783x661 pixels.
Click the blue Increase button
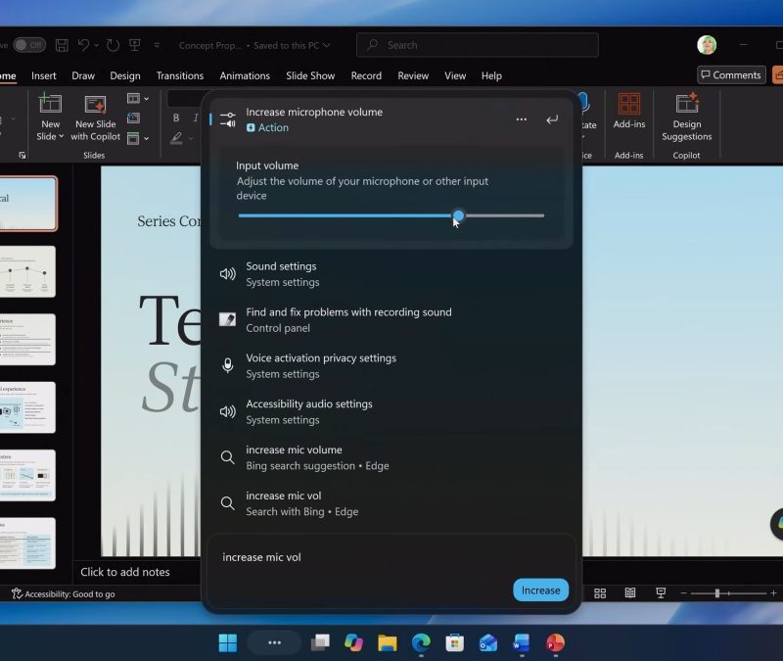(x=541, y=590)
